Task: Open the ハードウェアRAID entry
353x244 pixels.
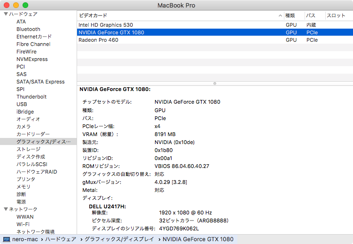Action: (37, 172)
